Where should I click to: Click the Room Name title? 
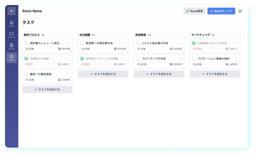32,11
